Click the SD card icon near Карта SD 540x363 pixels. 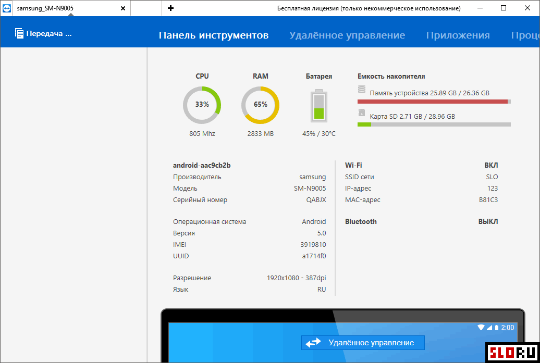[361, 112]
